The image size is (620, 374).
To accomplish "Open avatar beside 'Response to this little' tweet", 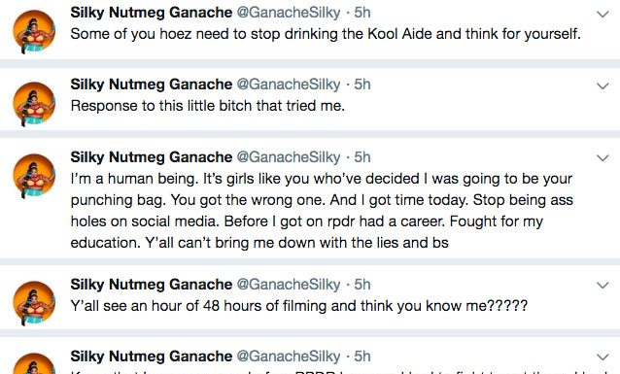I will point(34,104).
